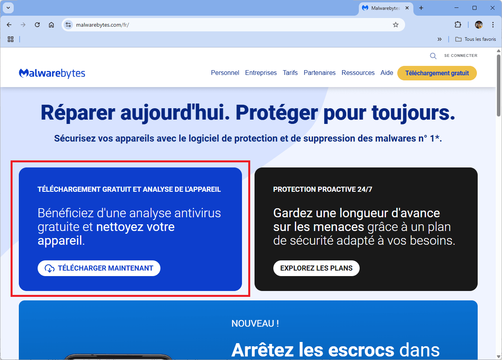Open the apps grid in bookmarks bar
This screenshot has height=360, width=502.
(x=11, y=39)
